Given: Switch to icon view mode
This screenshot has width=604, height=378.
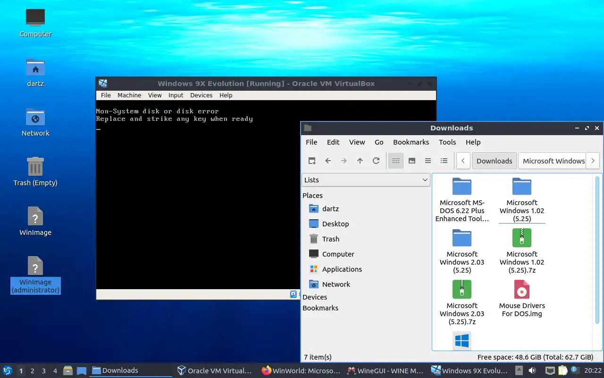Looking at the screenshot, I should pyautogui.click(x=396, y=161).
